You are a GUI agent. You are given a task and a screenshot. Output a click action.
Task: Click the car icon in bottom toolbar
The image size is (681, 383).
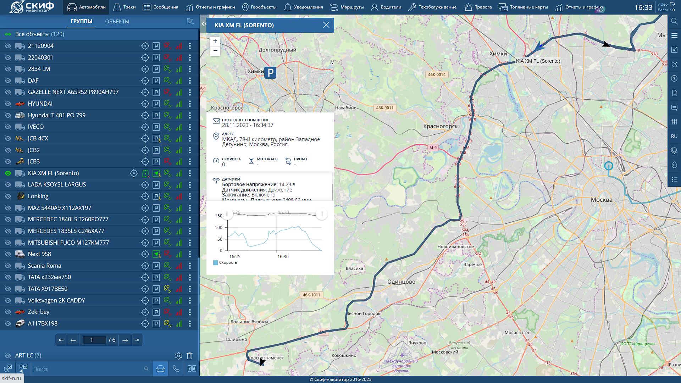click(x=160, y=369)
